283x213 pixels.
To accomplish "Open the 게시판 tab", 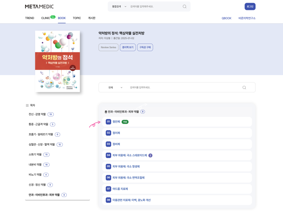I will tap(92, 18).
